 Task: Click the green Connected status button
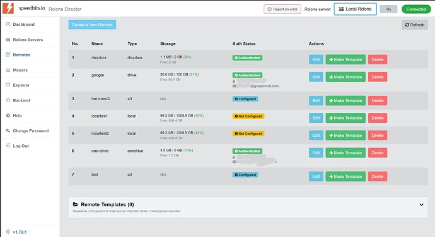416,9
